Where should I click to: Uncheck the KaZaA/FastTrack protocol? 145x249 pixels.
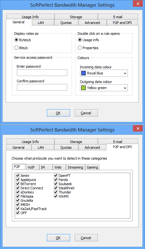tap(18, 209)
